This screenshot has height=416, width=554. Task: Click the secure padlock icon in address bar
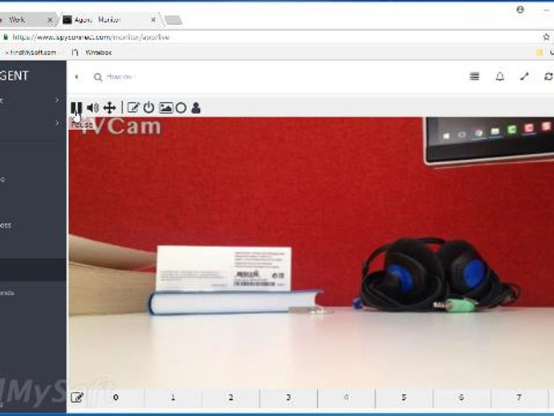tap(6, 37)
